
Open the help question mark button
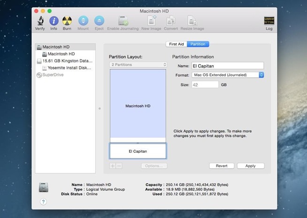click(x=43, y=202)
